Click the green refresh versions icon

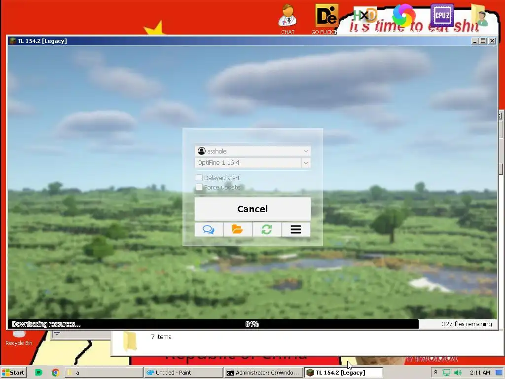[267, 229]
